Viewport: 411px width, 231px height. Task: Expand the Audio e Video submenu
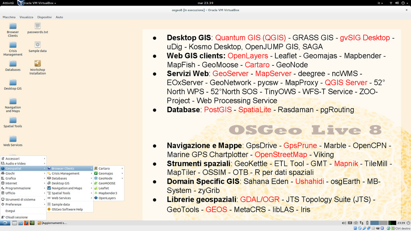(x=23, y=164)
